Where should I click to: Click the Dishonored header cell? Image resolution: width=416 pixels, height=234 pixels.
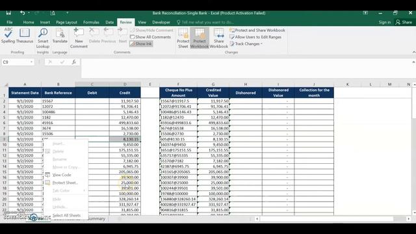246,93
